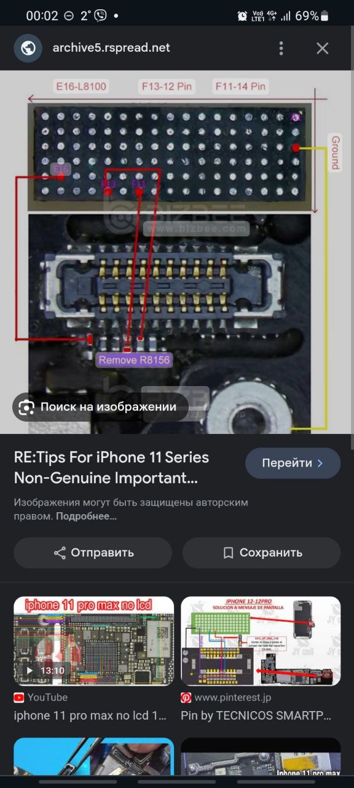Open Pin by TECNICOS SMARTP… caption

click(x=256, y=716)
